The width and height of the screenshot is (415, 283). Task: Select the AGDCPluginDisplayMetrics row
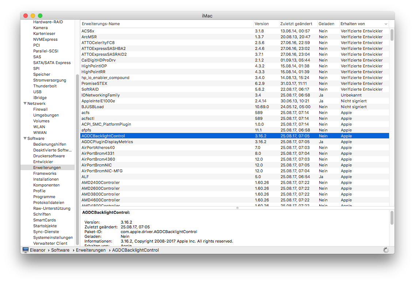point(235,141)
